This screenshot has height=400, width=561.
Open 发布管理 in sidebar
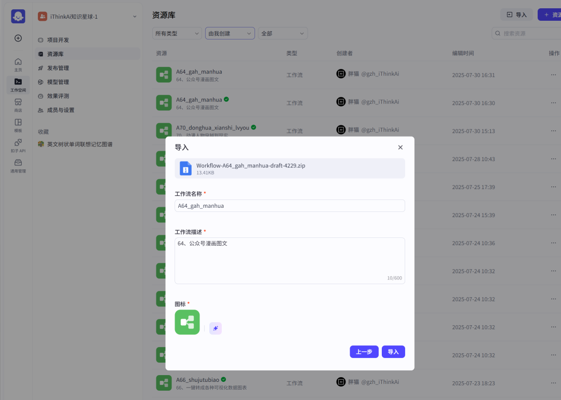click(x=88, y=68)
